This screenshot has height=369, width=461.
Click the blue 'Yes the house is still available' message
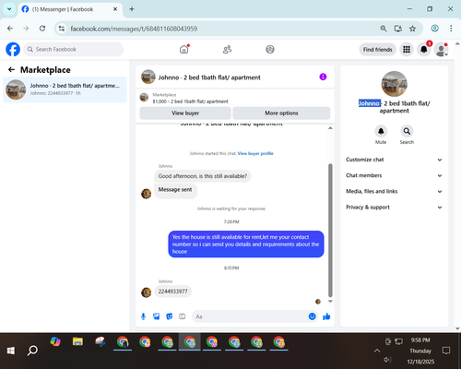point(246,244)
